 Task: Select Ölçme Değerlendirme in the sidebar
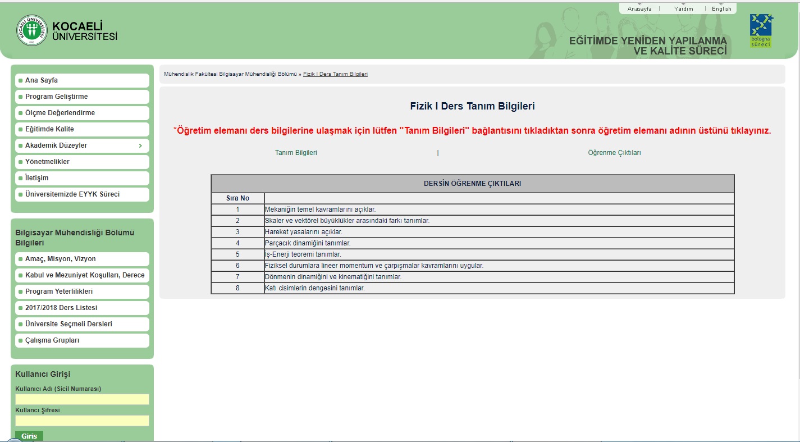pos(60,113)
